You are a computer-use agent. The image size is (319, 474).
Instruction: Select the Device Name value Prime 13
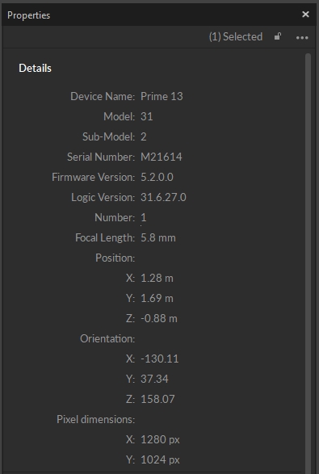[x=162, y=96]
